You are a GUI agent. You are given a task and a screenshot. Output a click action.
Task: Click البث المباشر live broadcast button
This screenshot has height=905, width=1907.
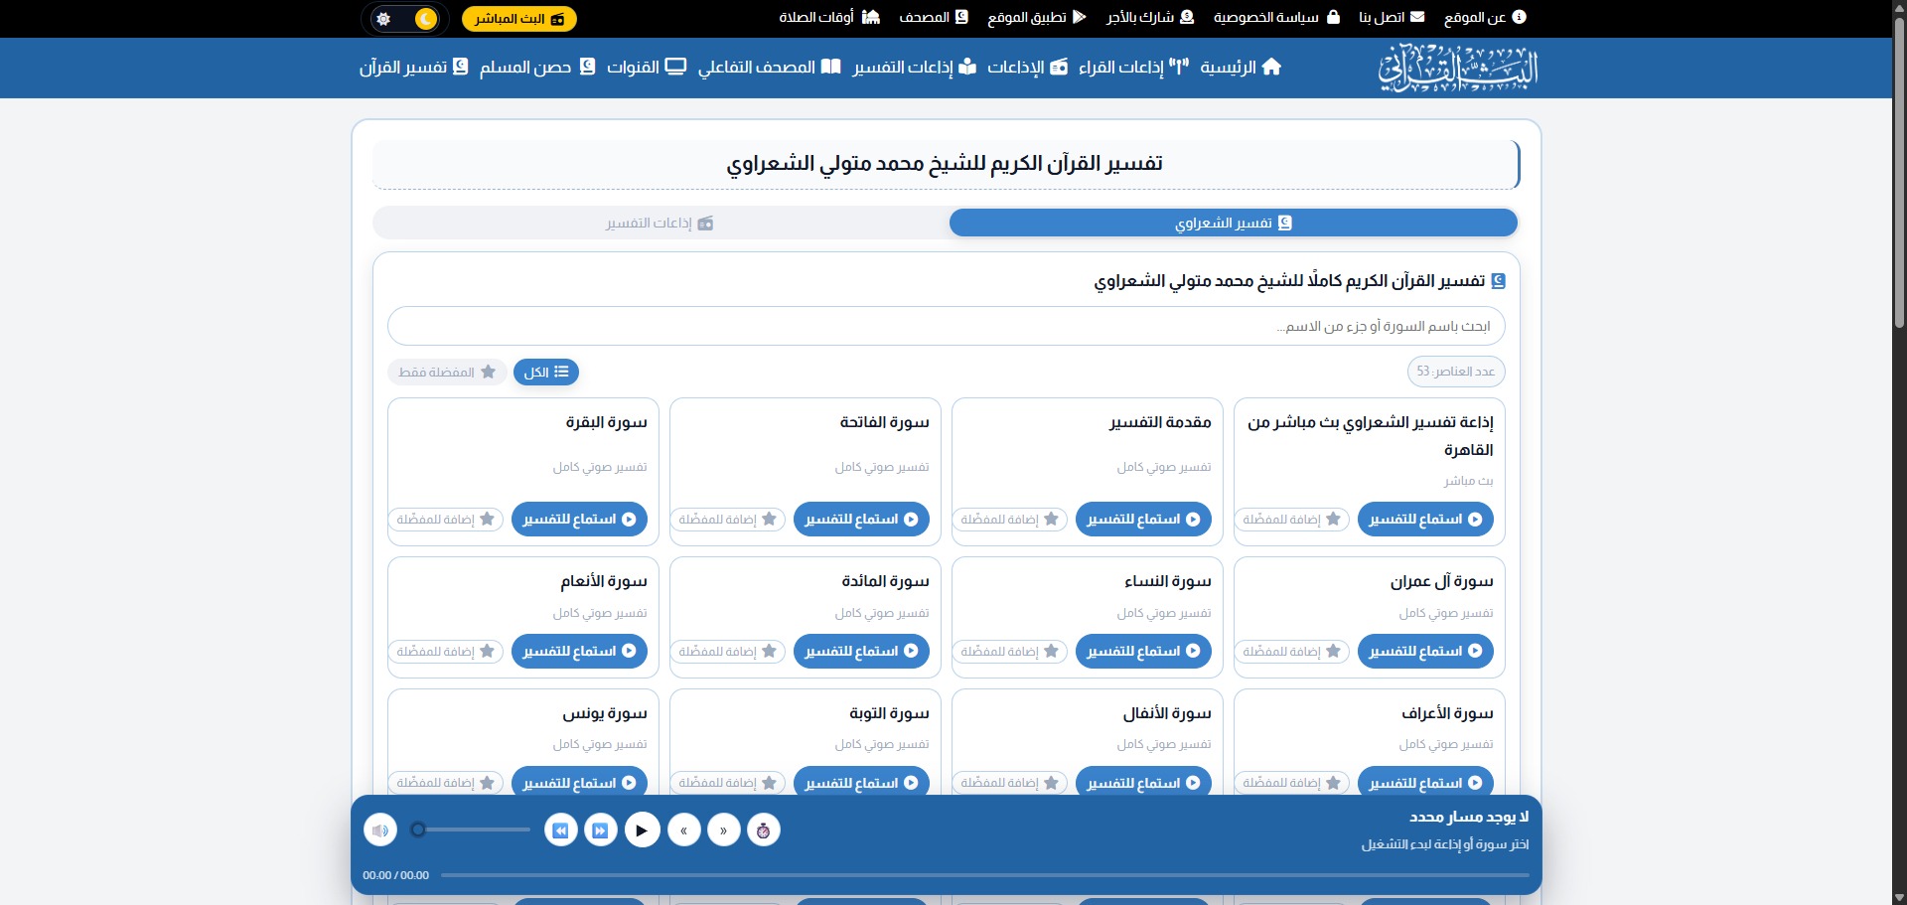(x=518, y=19)
